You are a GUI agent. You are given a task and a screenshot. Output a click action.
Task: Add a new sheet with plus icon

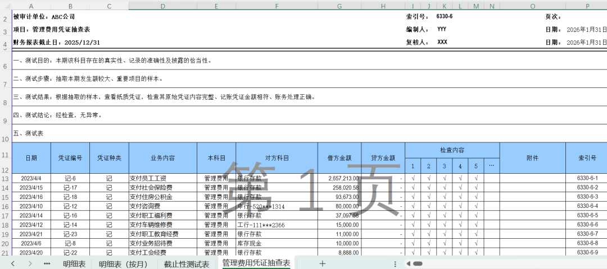point(322,263)
